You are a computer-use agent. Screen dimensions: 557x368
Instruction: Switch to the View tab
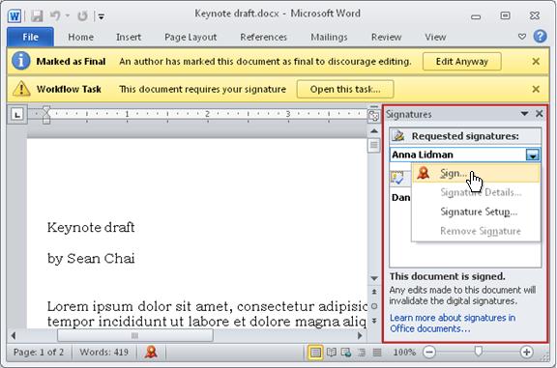tap(435, 37)
